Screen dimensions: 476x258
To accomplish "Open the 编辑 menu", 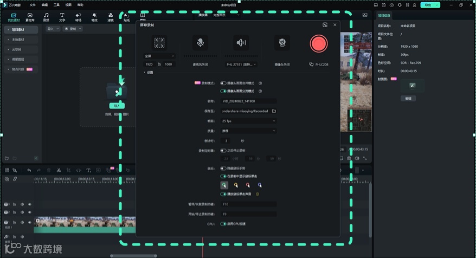I will pyautogui.click(x=44, y=5).
